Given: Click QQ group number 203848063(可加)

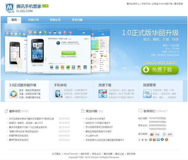Looking at the screenshot, I should pyautogui.click(x=158, y=122).
